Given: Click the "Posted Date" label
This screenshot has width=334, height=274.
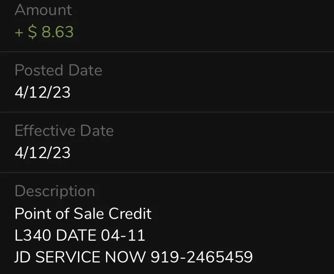Looking at the screenshot, I should click(x=58, y=70).
